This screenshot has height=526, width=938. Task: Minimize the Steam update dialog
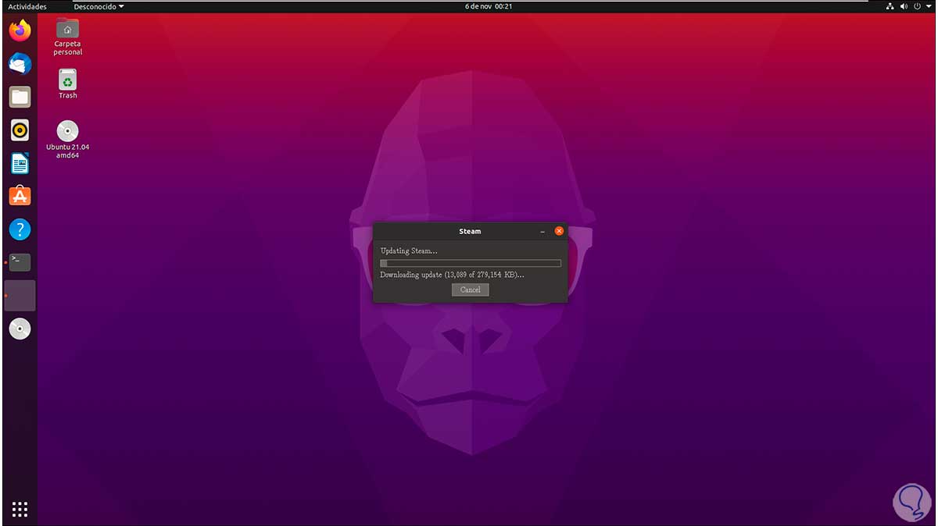pyautogui.click(x=542, y=231)
